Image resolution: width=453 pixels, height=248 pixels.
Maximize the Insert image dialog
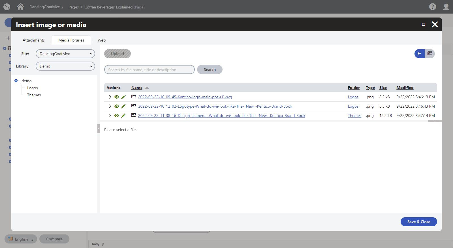coord(424,24)
